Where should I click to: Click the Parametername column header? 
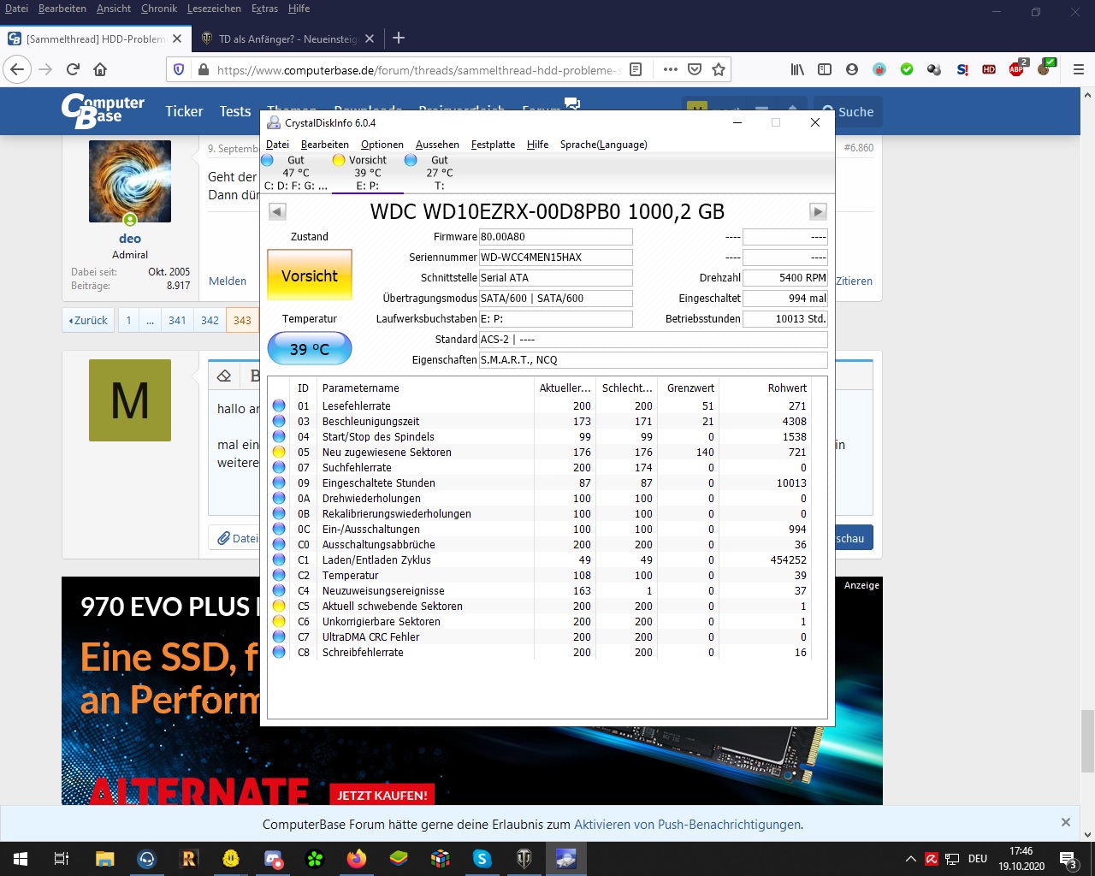coord(425,388)
